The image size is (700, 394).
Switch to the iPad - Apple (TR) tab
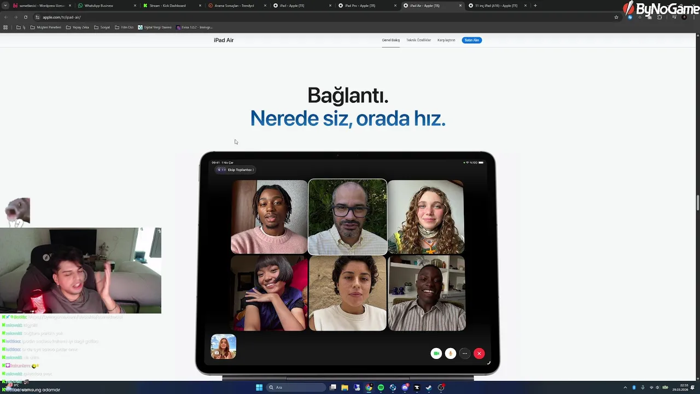(301, 5)
